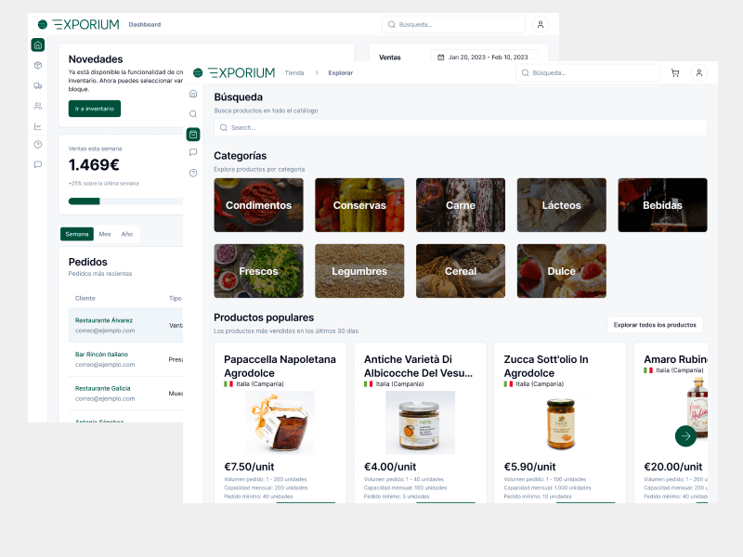The width and height of the screenshot is (743, 557).
Task: Open Zucca Sott'olio In Agrodolce product title
Action: [x=546, y=366]
